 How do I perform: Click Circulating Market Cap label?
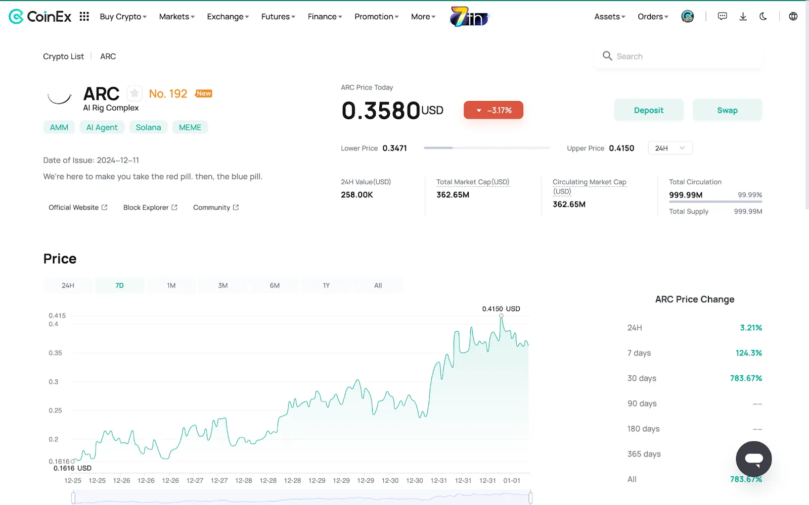[x=590, y=186]
